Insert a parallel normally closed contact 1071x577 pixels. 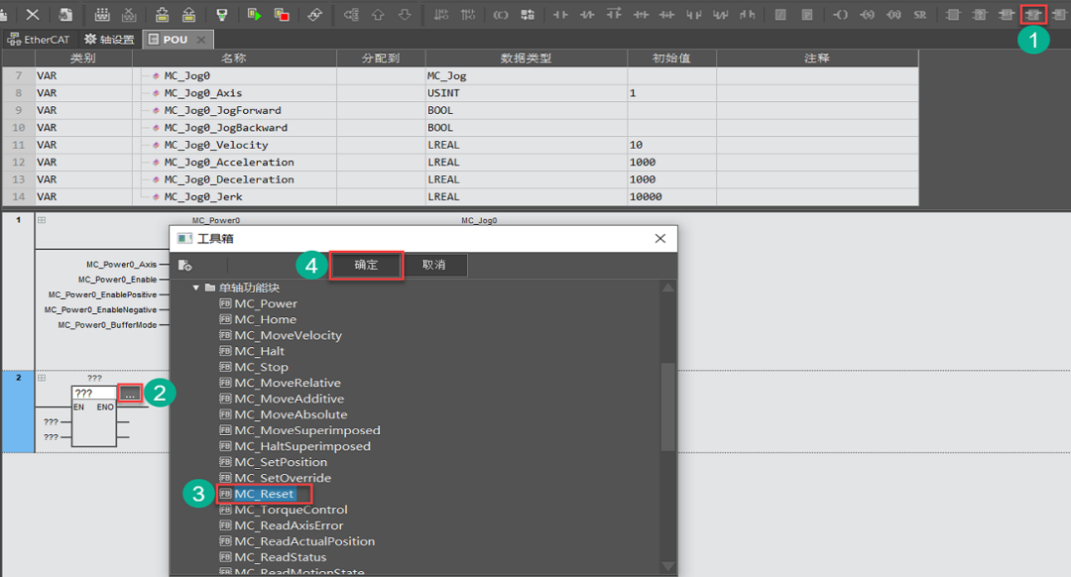pyautogui.click(x=721, y=14)
